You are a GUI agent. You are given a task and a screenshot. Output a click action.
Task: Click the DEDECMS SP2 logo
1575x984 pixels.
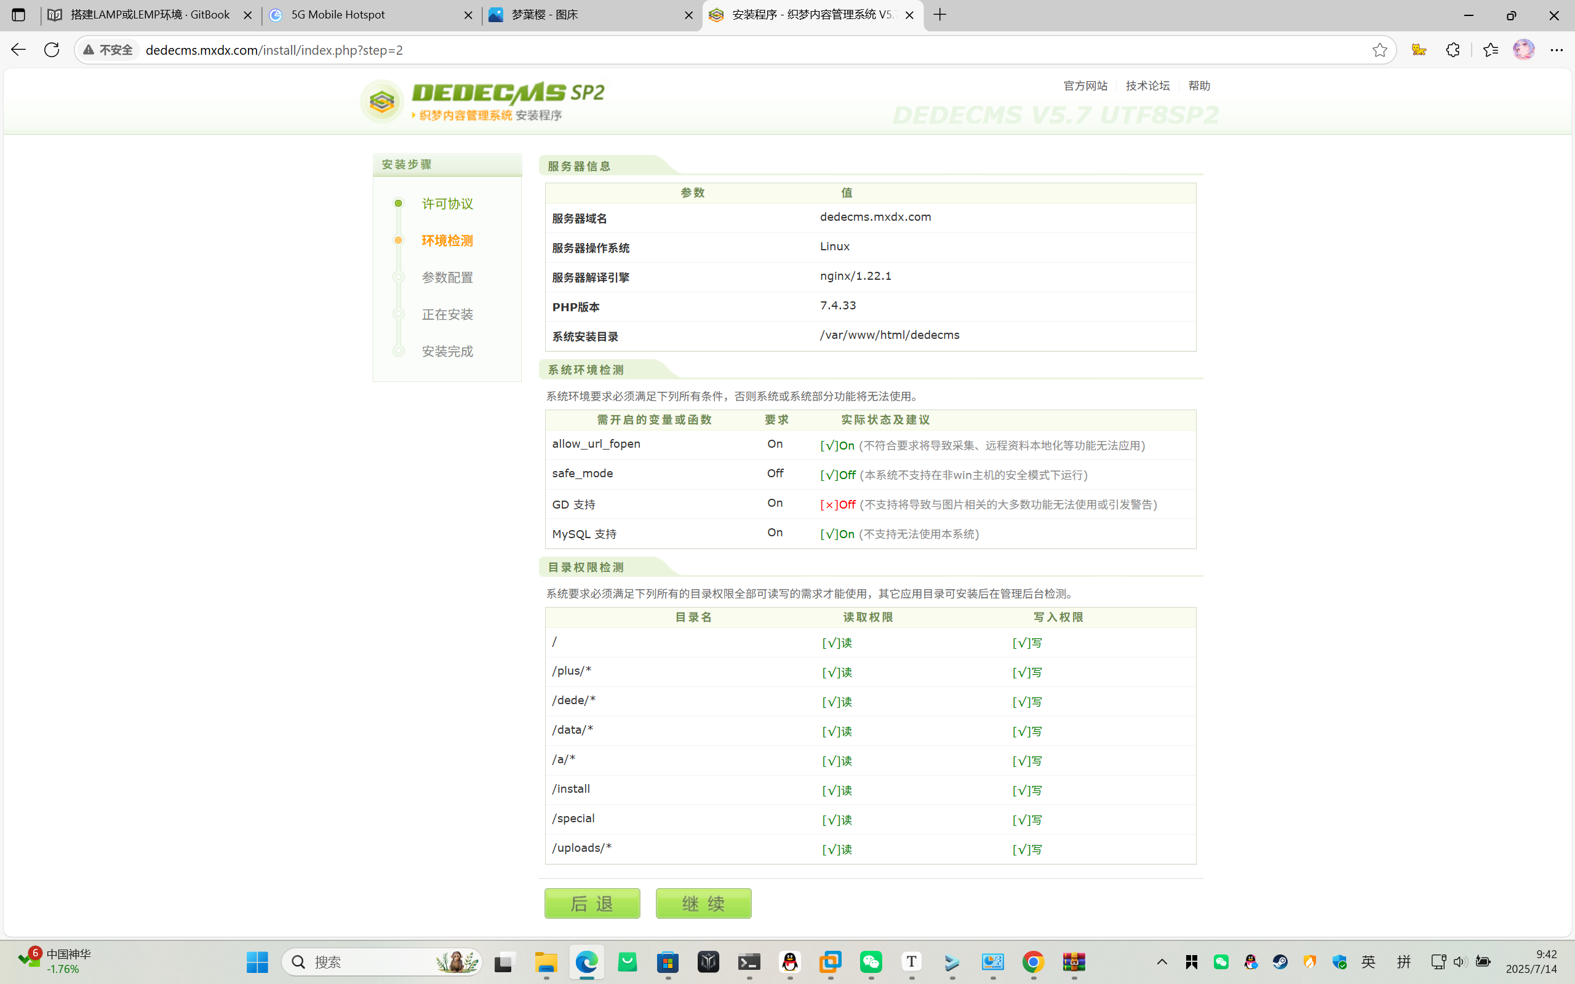482,101
